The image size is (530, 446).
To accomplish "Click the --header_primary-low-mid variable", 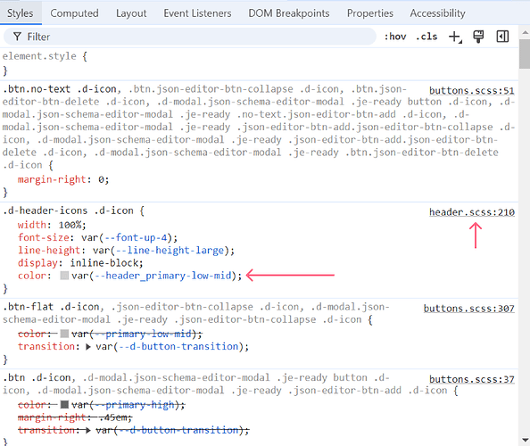I will tap(163, 276).
